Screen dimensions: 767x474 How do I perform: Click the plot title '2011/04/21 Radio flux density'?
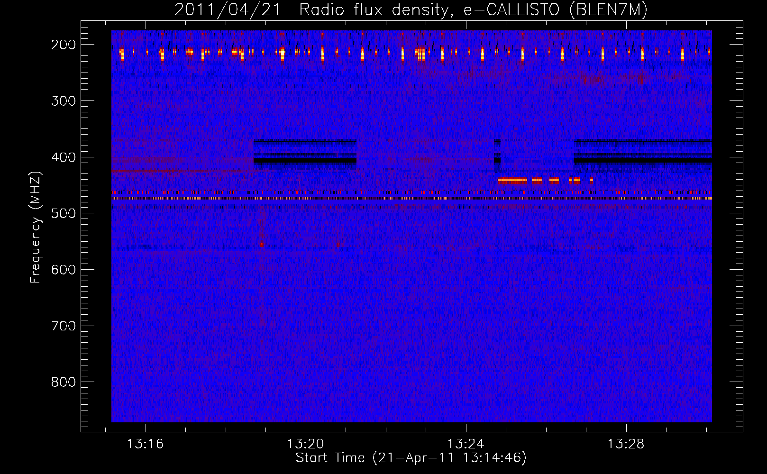411,9
